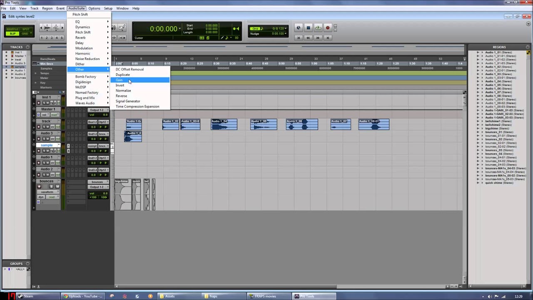
Task: Select the Pencil edit tool
Action: [x=123, y=28]
